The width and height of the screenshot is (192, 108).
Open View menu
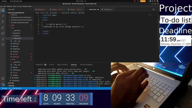tap(14, 6)
